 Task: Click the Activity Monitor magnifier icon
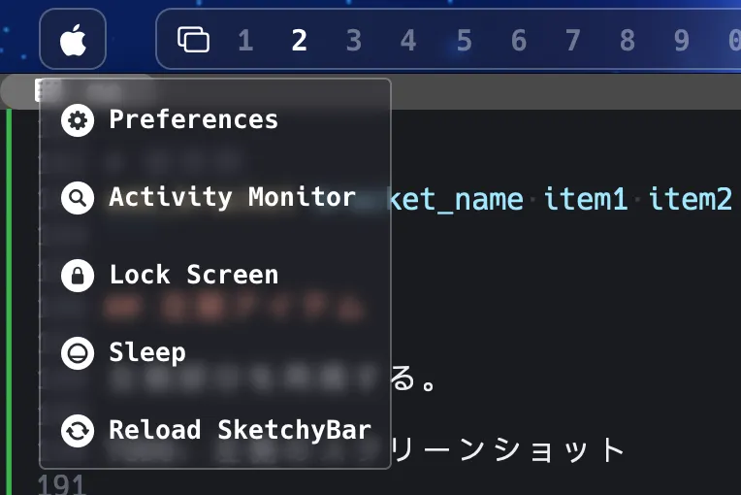coord(77,198)
